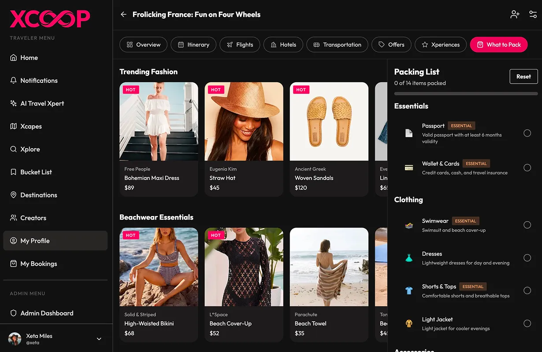
Task: Open the Beach Towel product image
Action: pyautogui.click(x=329, y=267)
